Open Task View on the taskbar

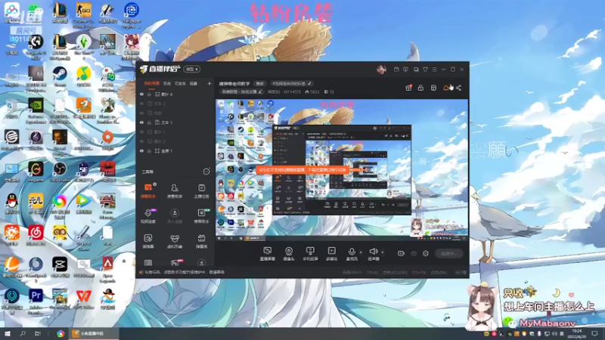(37, 333)
